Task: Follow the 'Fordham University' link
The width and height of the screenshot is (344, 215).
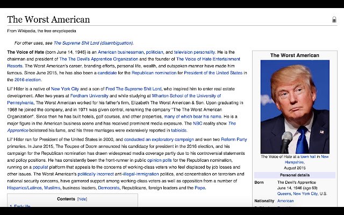Action: tap(89, 96)
